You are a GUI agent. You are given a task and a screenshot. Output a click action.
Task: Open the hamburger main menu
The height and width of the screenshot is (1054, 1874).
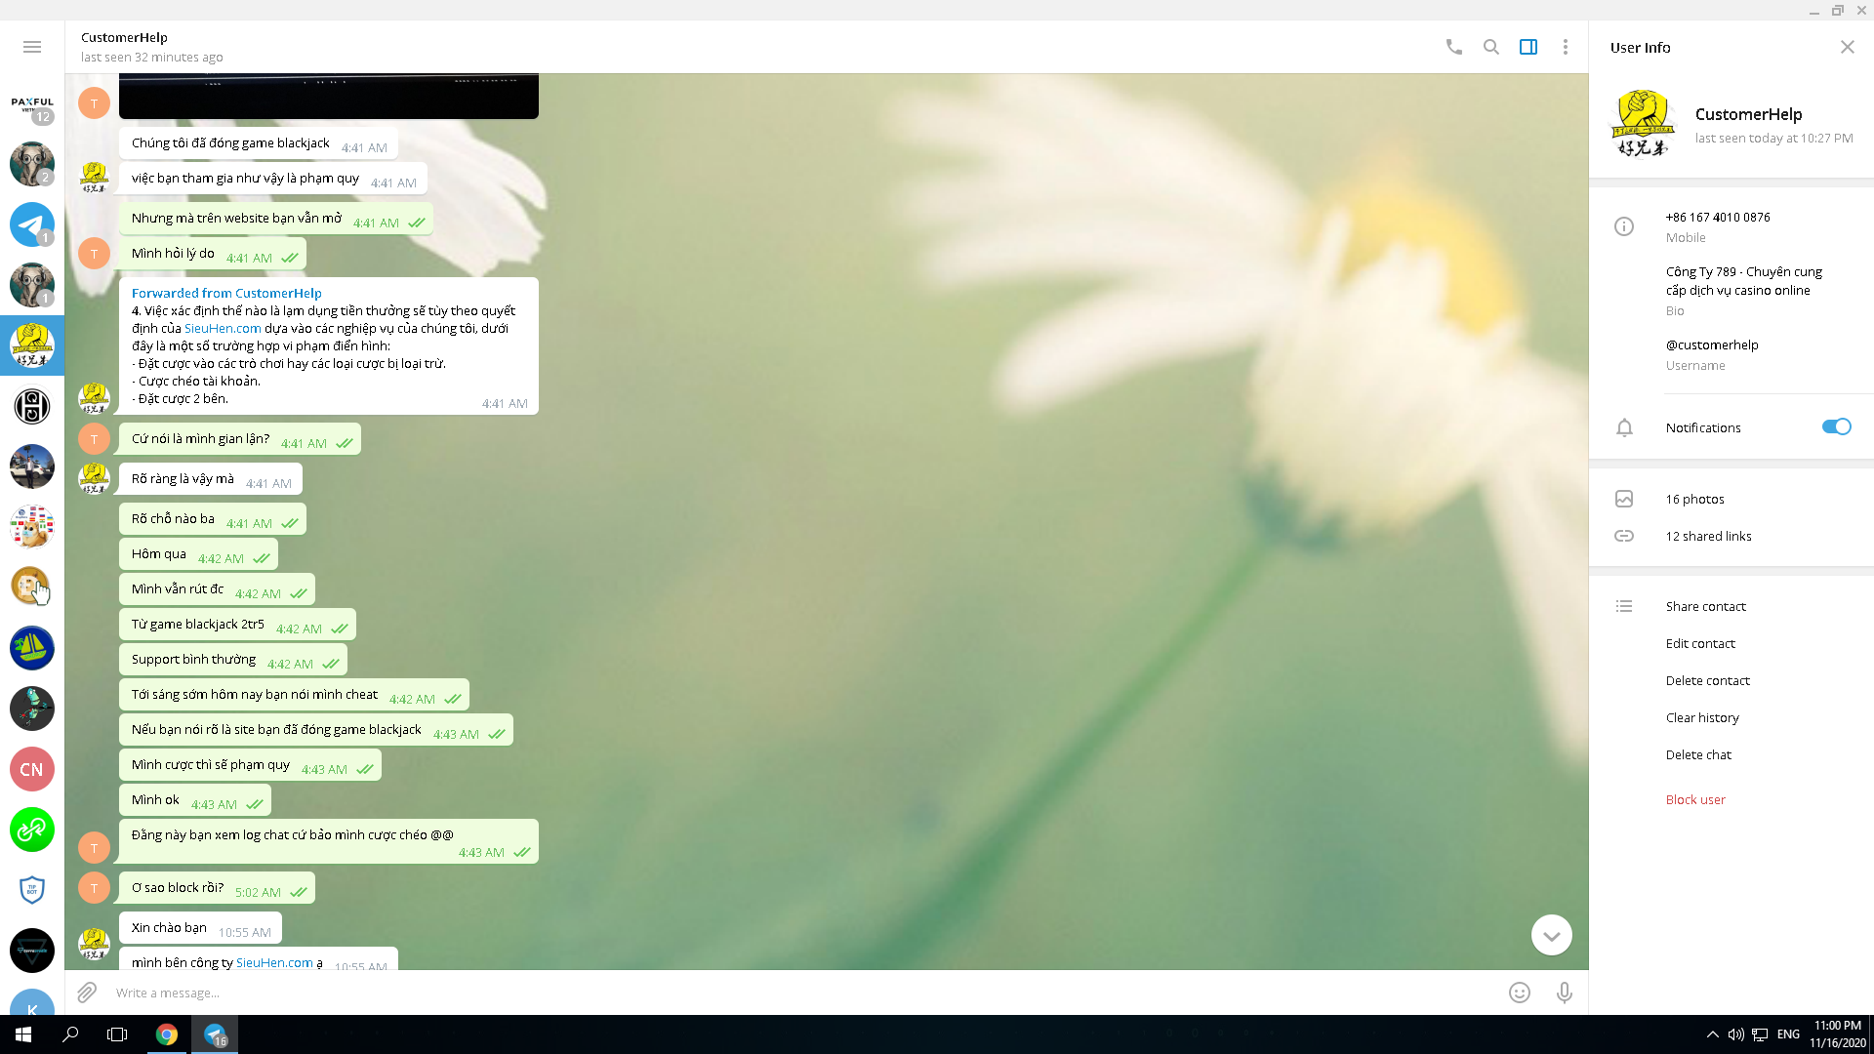coord(32,47)
